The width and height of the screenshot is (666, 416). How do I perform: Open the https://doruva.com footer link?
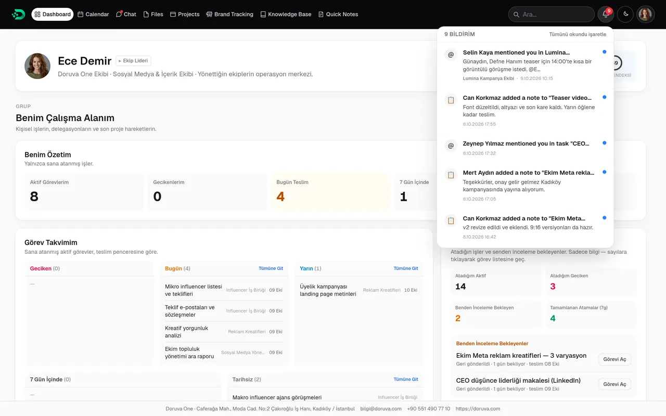(x=478, y=409)
